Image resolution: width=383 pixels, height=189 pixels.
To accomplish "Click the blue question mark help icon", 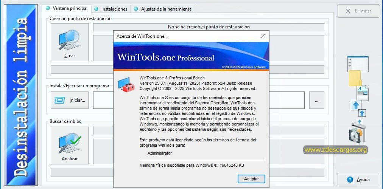I will (x=350, y=180).
